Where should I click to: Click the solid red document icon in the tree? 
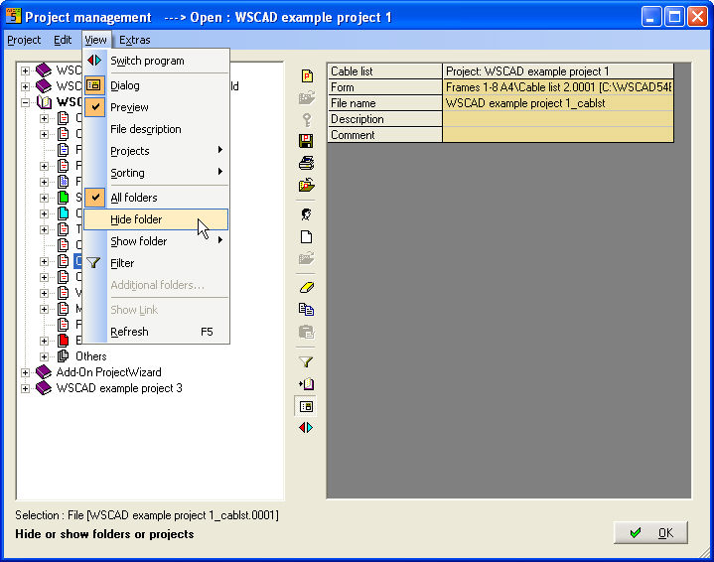point(64,341)
